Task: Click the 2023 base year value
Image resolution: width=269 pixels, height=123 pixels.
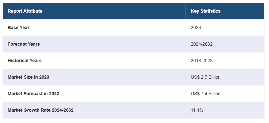Action: click(196, 28)
